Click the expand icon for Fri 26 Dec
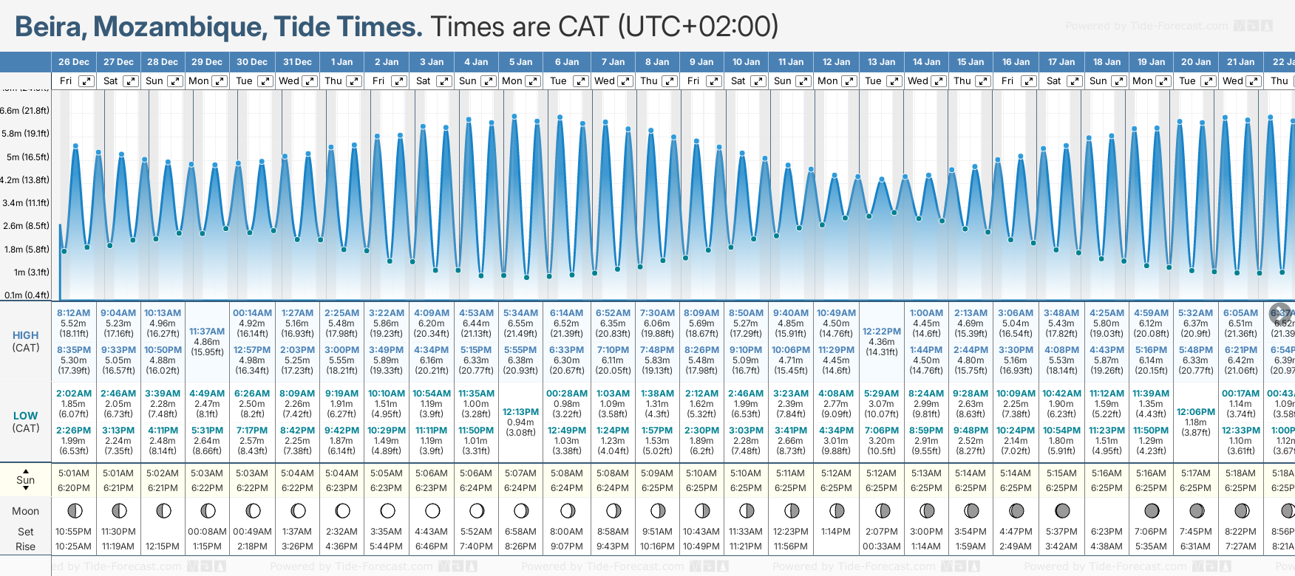The width and height of the screenshot is (1295, 576). pyautogui.click(x=86, y=81)
